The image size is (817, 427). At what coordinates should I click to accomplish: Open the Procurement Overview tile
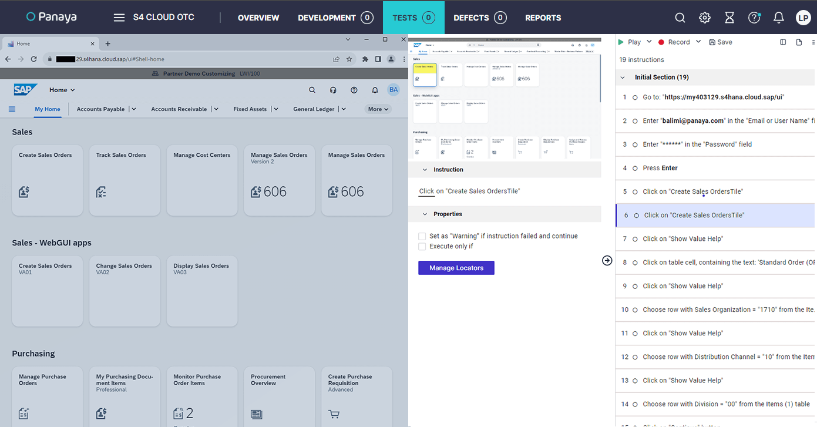pos(280,396)
